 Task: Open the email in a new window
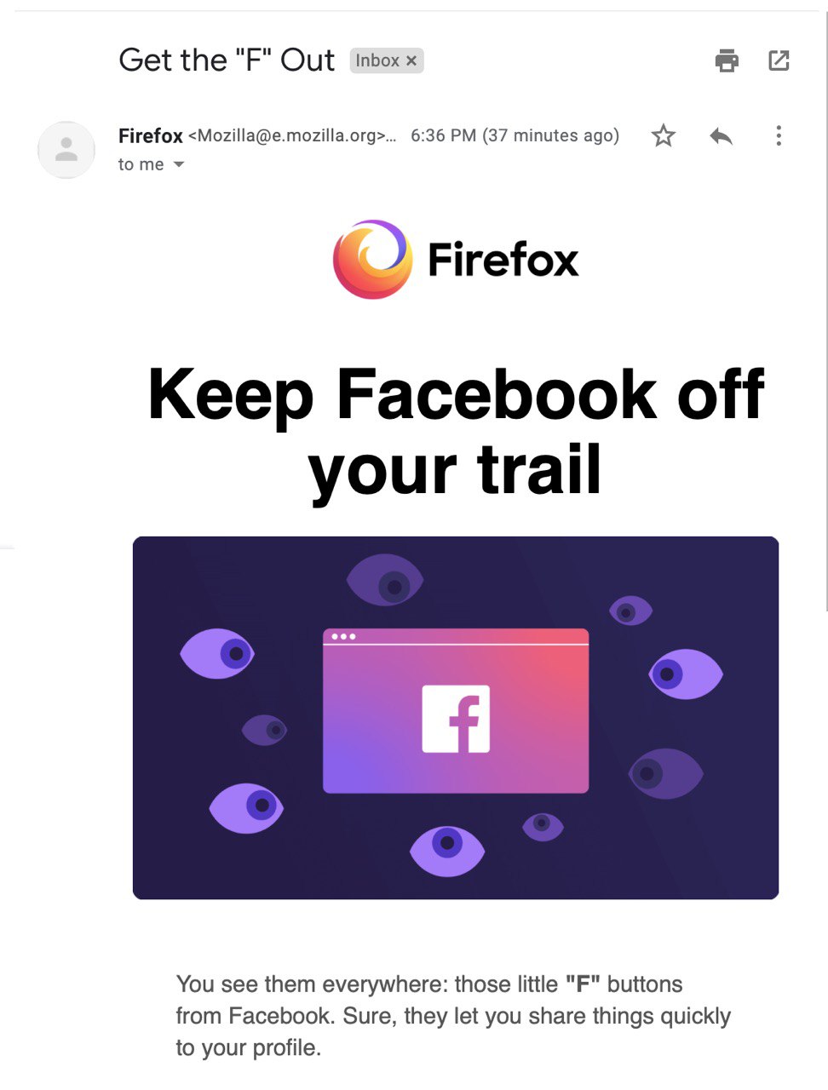779,60
